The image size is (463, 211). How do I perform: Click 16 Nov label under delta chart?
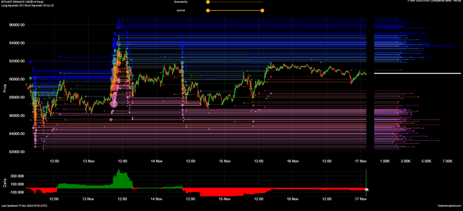pyautogui.click(x=293, y=199)
